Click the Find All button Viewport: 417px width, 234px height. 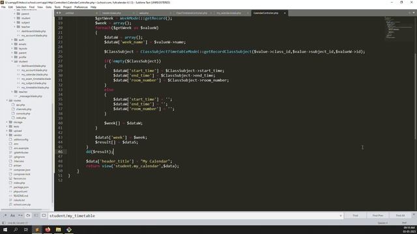[x=400, y=215]
